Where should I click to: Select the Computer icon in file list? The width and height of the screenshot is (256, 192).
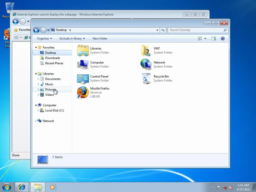pyautogui.click(x=83, y=64)
